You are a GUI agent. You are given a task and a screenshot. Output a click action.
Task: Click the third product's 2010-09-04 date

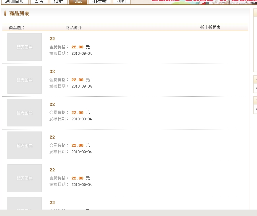[x=82, y=119]
